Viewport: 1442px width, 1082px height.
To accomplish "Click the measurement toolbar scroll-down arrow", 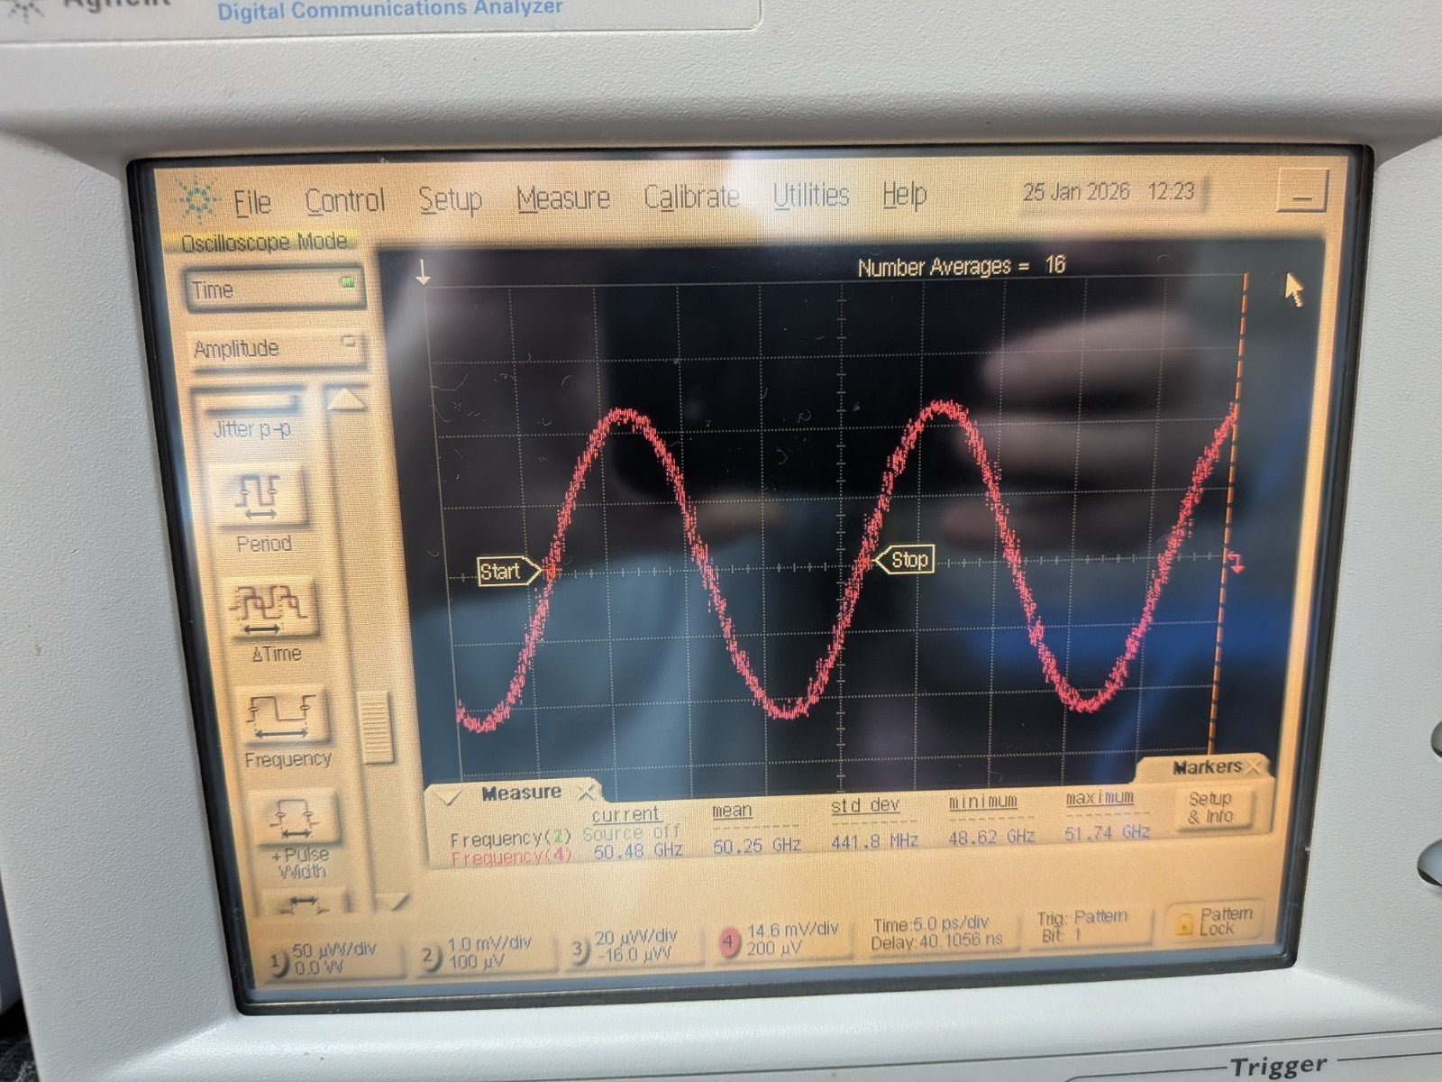I will 390,902.
